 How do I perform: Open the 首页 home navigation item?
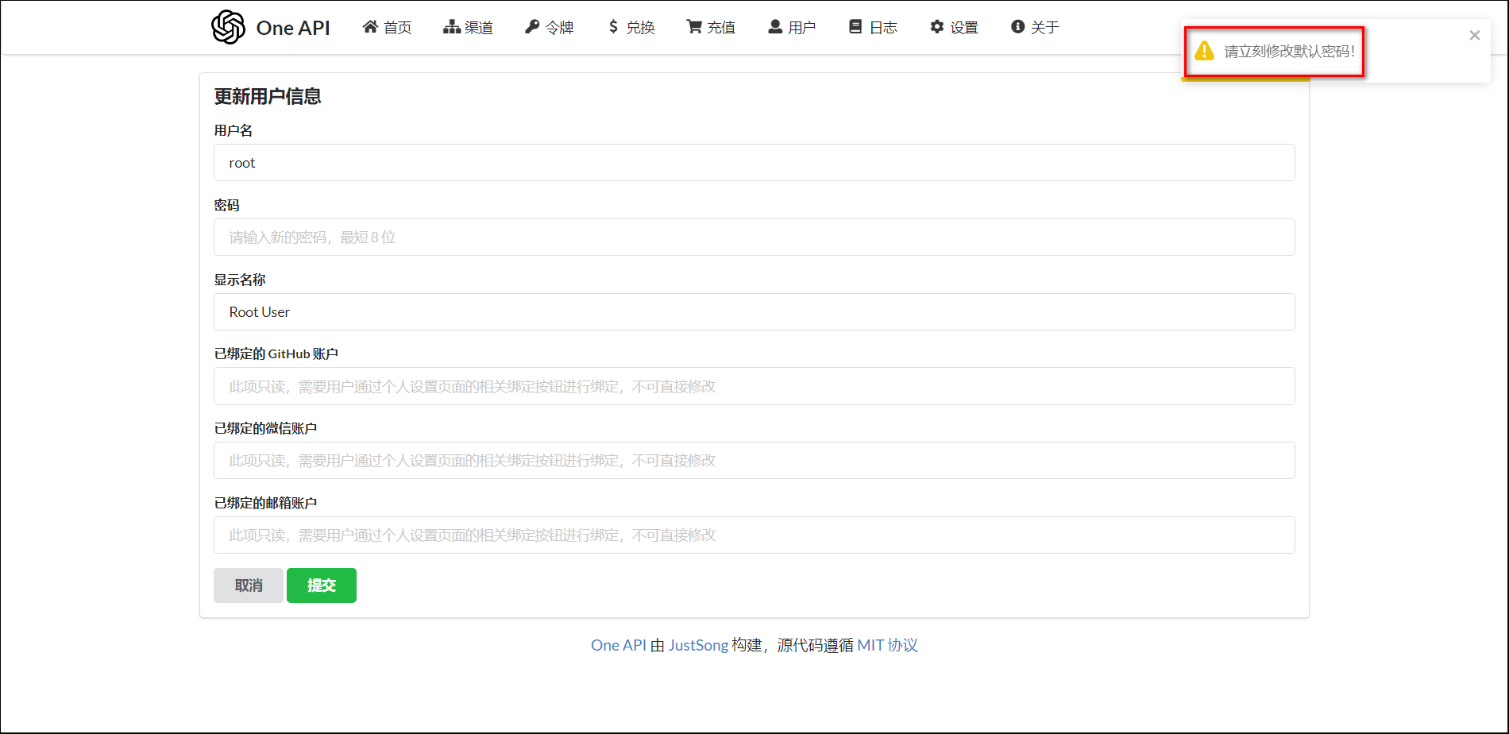388,28
